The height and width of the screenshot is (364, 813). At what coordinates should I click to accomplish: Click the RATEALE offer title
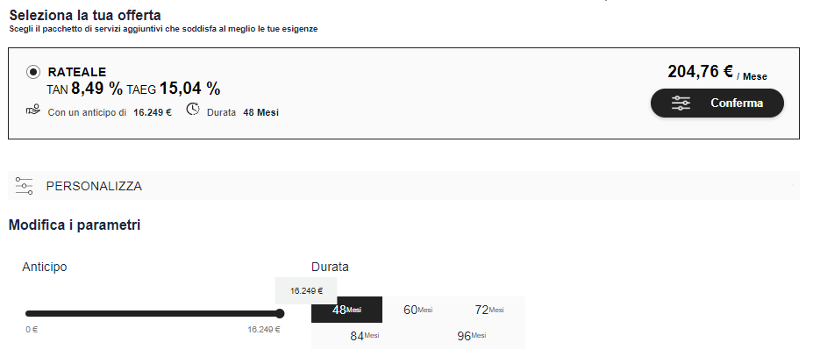[76, 72]
